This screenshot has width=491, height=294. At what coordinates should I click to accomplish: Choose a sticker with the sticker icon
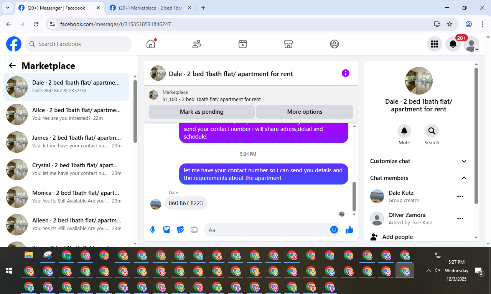click(180, 230)
